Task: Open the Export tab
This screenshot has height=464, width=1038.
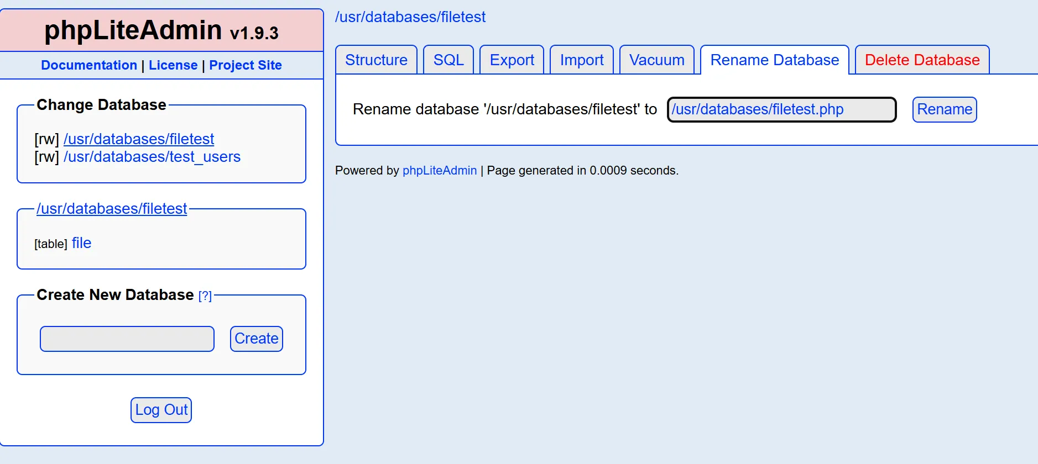Action: [x=512, y=60]
